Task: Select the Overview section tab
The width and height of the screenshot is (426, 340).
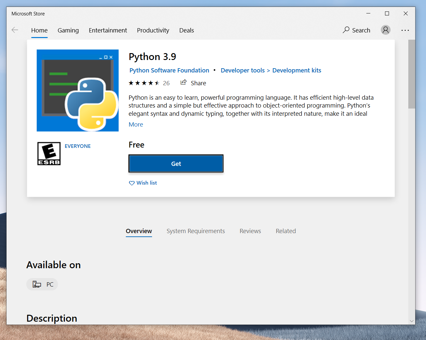Action: 139,231
